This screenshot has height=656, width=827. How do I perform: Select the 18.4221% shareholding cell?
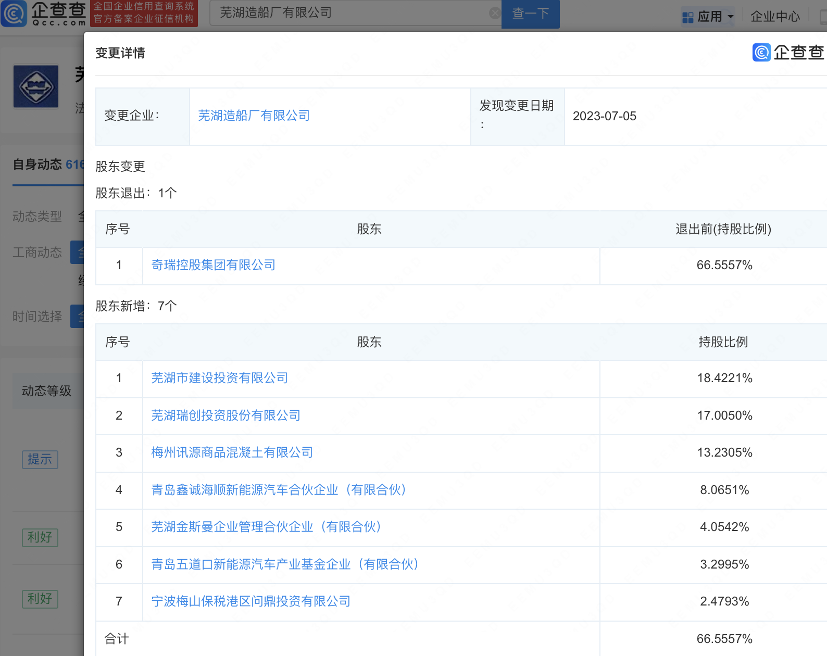[x=724, y=378]
